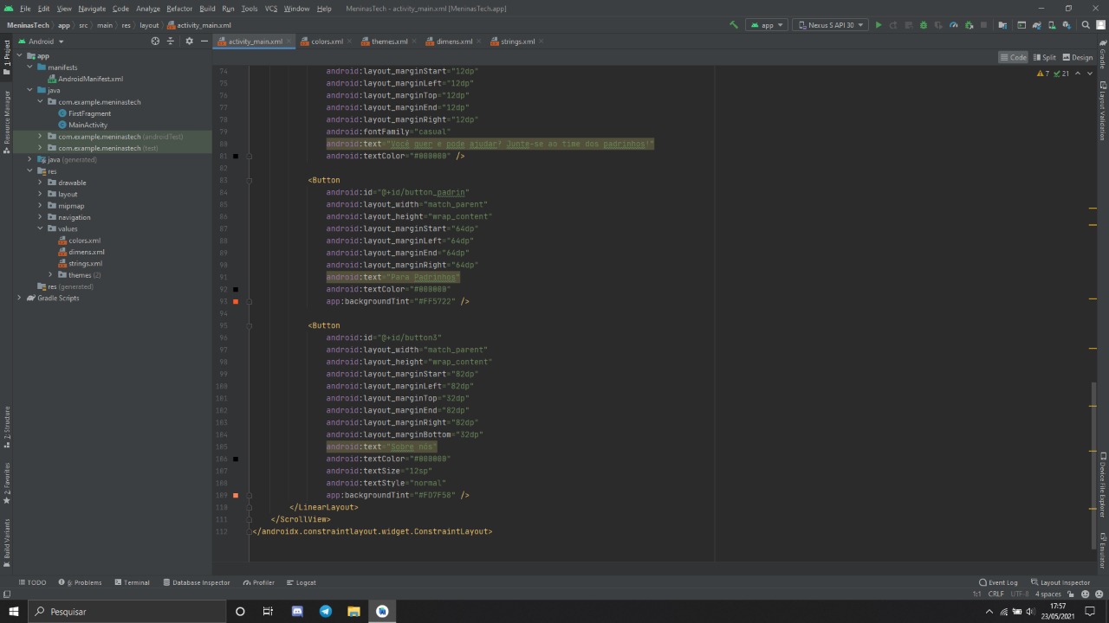1109x623 pixels.
Task: Open the Terminal tool window
Action: click(132, 582)
